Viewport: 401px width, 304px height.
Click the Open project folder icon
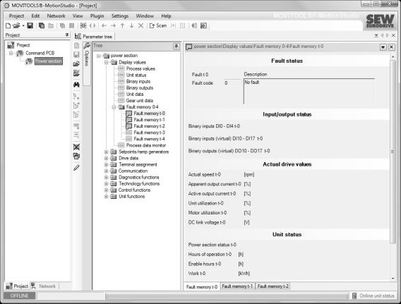coord(16,25)
